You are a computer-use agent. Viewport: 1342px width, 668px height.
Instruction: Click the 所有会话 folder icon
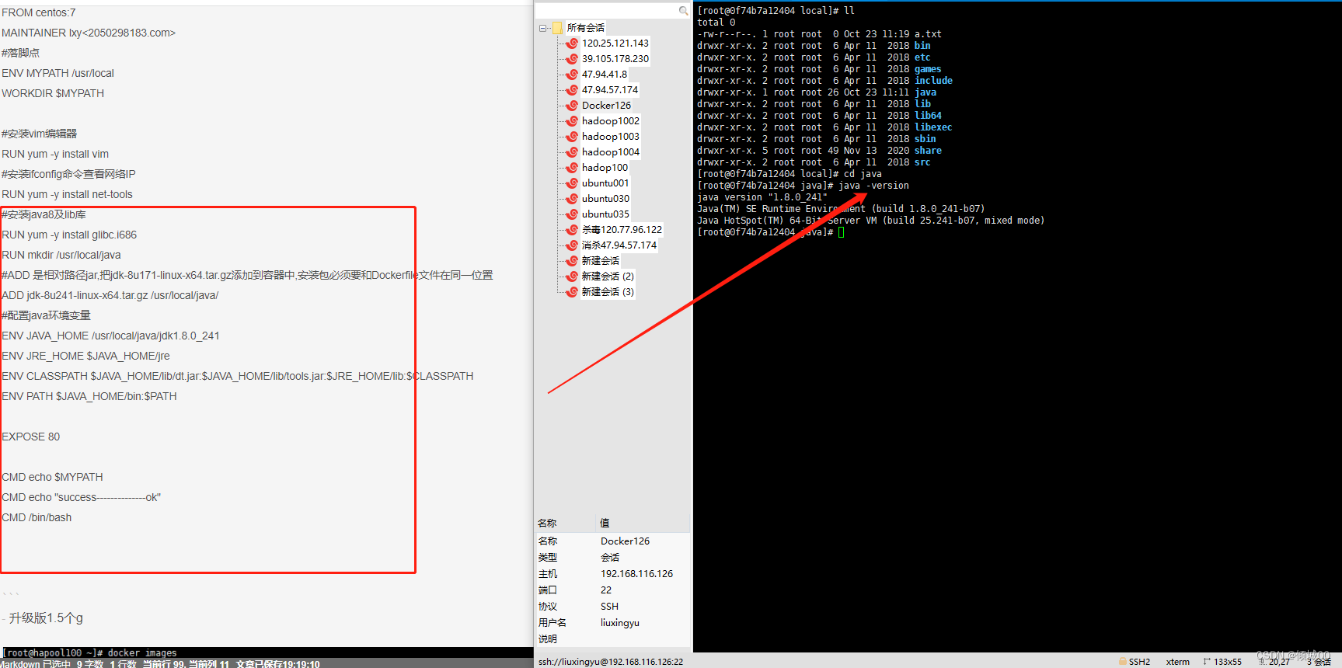[x=557, y=28]
